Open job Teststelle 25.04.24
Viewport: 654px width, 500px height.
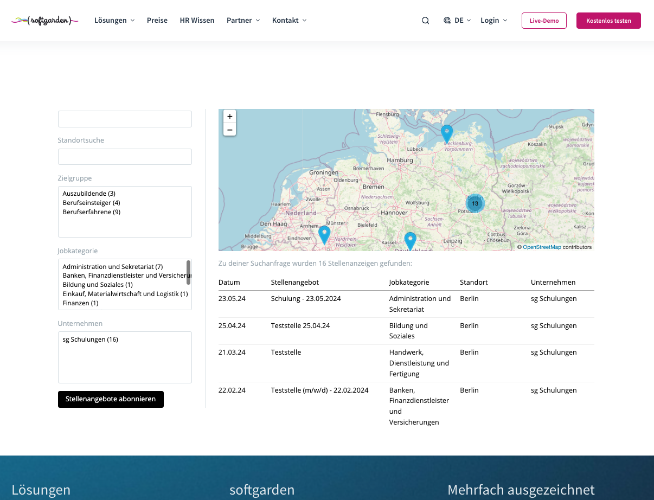(300, 326)
